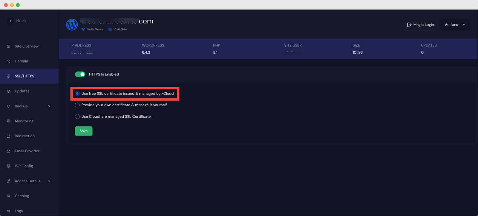This screenshot has height=216, width=478.
Task: Click the Site Overview sidebar icon
Action: (x=8, y=46)
